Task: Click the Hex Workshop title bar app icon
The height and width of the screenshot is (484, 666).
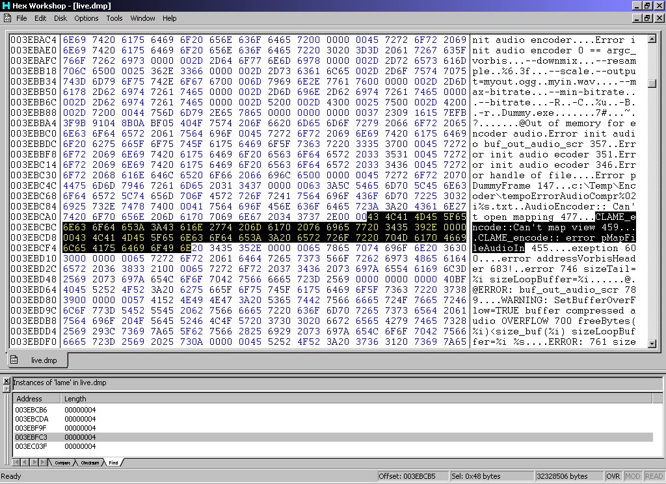Action: coord(6,5)
